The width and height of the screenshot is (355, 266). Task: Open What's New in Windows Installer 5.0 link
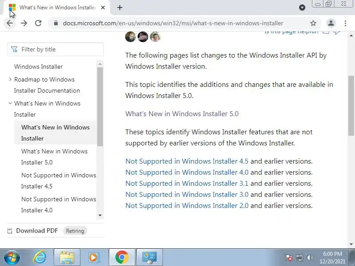click(182, 114)
